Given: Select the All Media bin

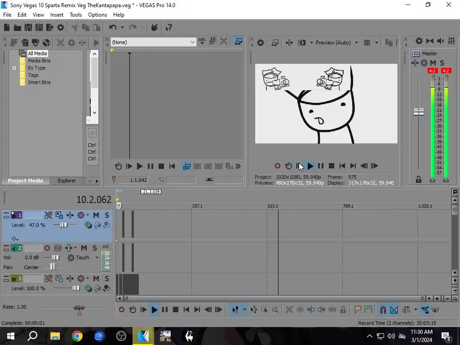Looking at the screenshot, I should coord(37,53).
